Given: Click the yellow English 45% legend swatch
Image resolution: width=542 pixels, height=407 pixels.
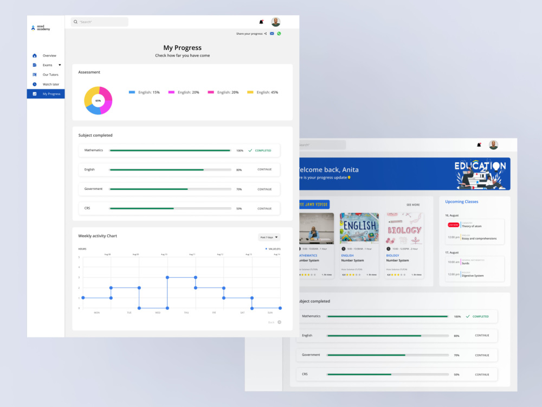Looking at the screenshot, I should point(250,92).
